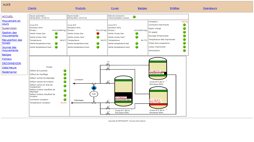254x142 pixels.
Task: Click the Défaut de chauffage status light
Action: click(x=65, y=74)
